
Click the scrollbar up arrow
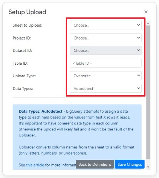tap(148, 23)
